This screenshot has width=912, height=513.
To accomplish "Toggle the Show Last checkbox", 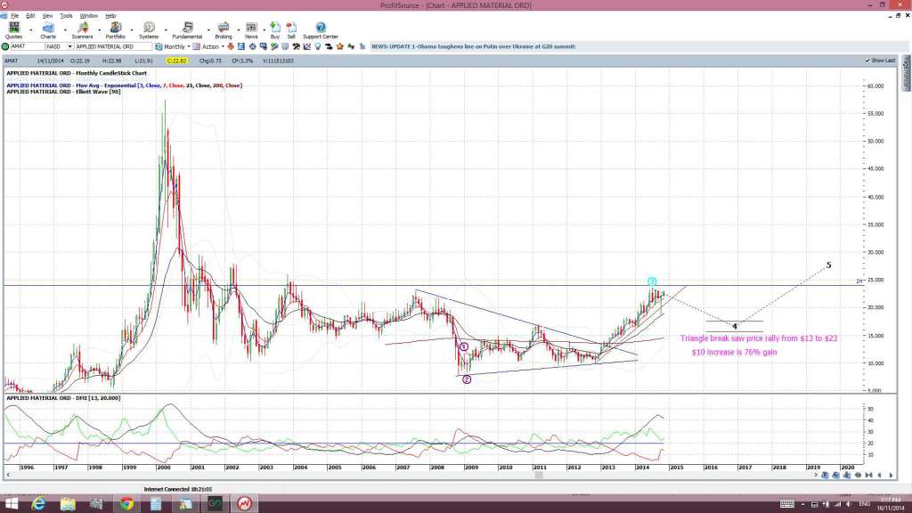I will tap(867, 61).
